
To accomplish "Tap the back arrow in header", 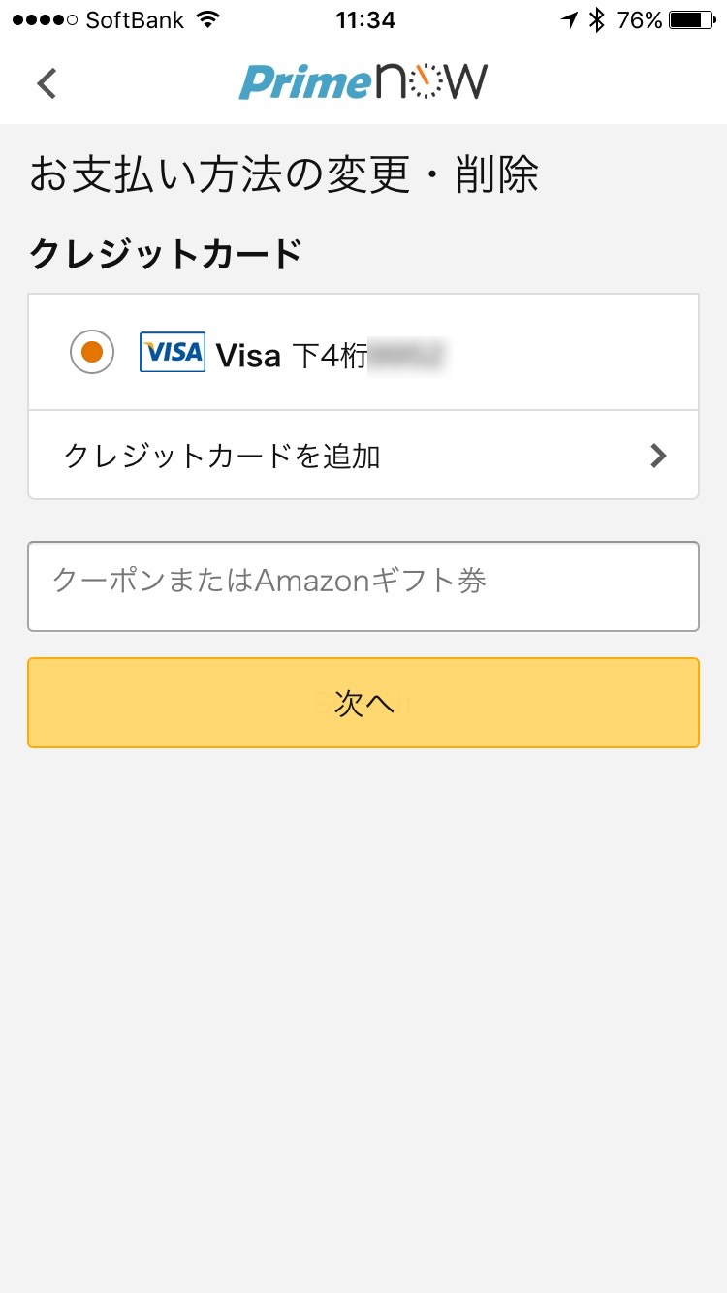I will (47, 83).
